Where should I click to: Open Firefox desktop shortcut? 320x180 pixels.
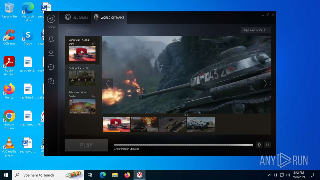pyautogui.click(x=9, y=91)
